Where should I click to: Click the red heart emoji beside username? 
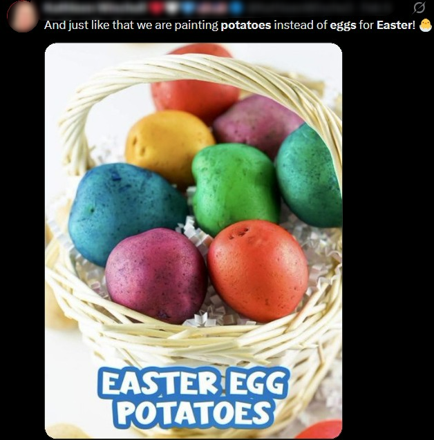click(156, 8)
